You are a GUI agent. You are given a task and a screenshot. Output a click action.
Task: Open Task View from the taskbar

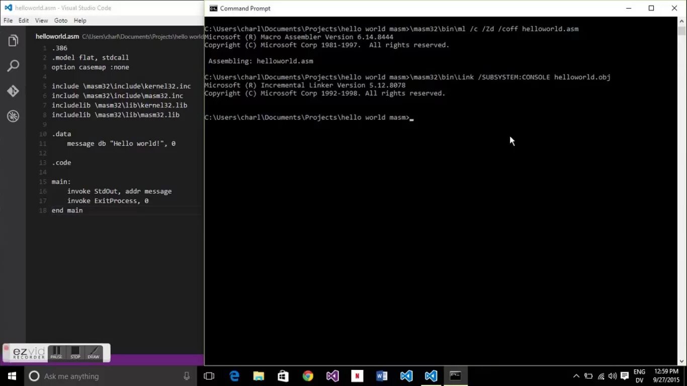(x=209, y=376)
